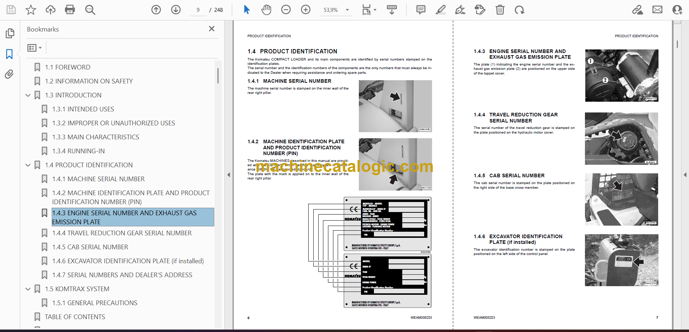This screenshot has width=689, height=332.
Task: Go to previous page arrow
Action: point(156,10)
